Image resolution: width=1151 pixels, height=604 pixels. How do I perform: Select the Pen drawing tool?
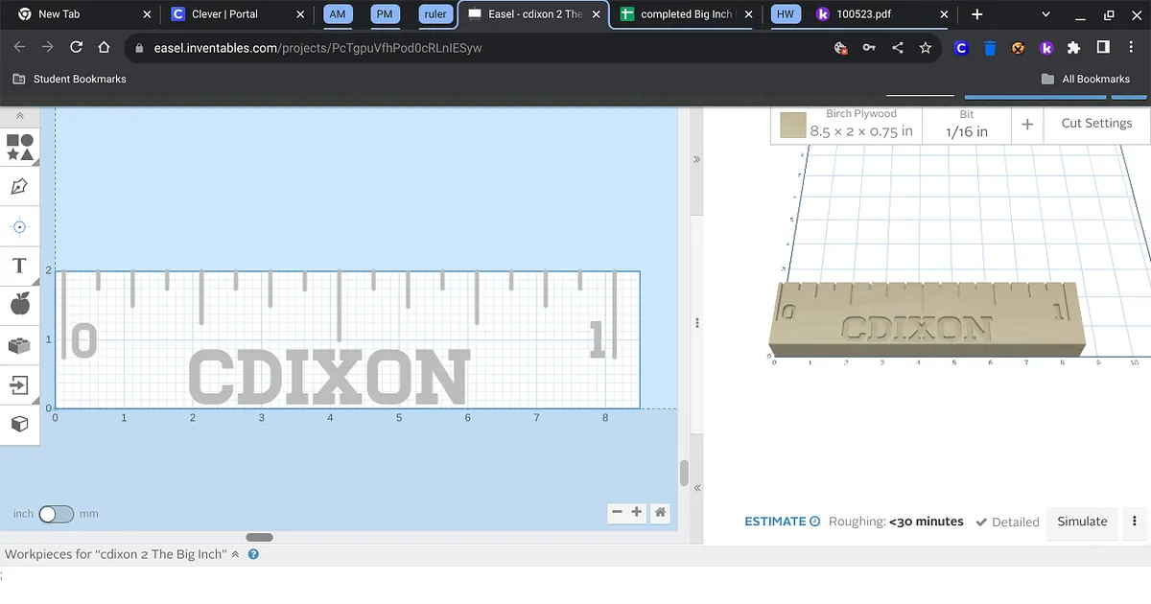coord(20,187)
